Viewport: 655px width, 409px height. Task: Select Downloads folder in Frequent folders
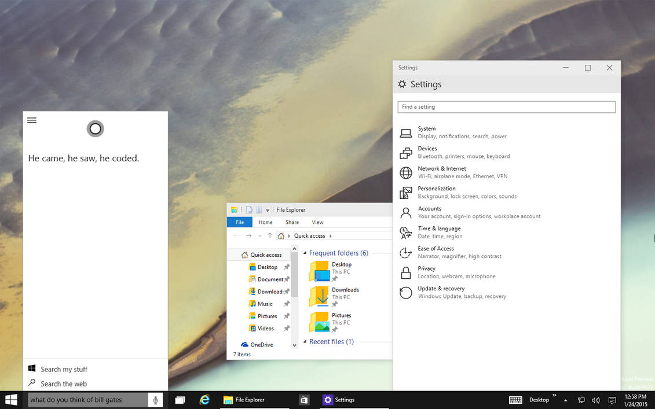point(334,297)
